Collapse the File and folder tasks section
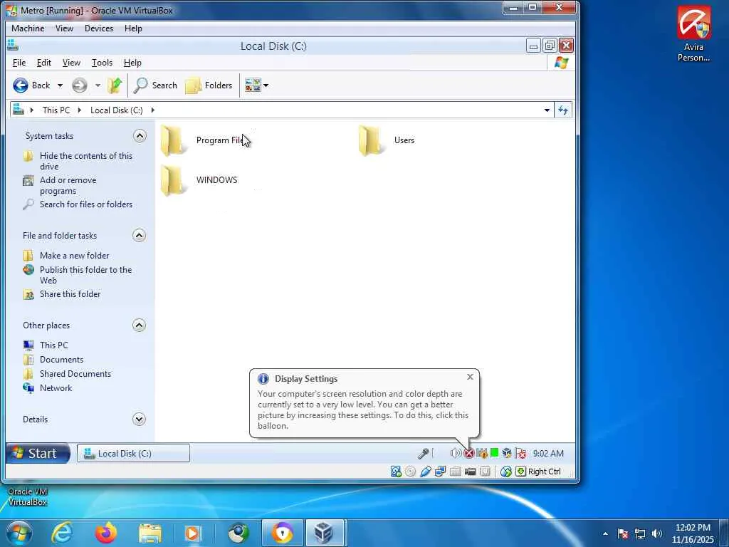 pos(139,235)
